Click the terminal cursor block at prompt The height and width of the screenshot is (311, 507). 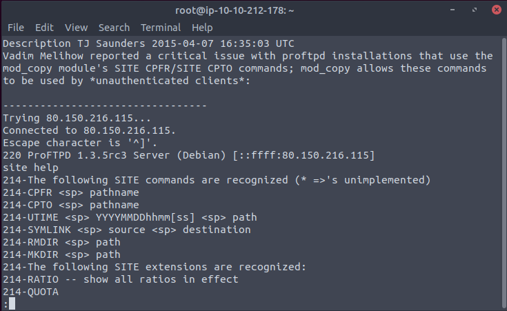point(12,304)
